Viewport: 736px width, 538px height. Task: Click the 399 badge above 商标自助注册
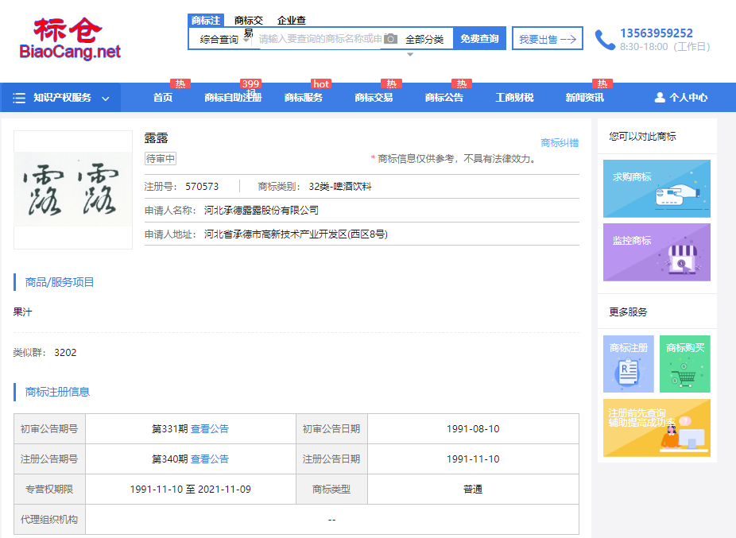tap(250, 83)
